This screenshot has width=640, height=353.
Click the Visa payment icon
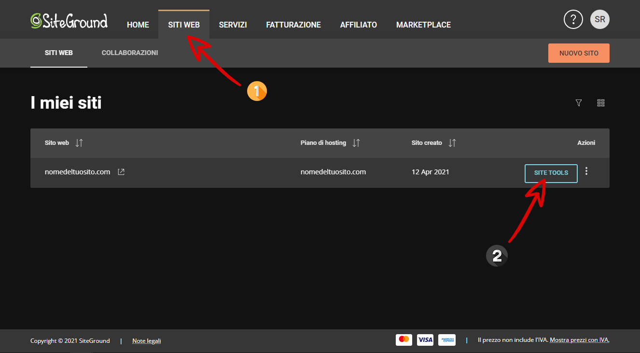pos(425,340)
